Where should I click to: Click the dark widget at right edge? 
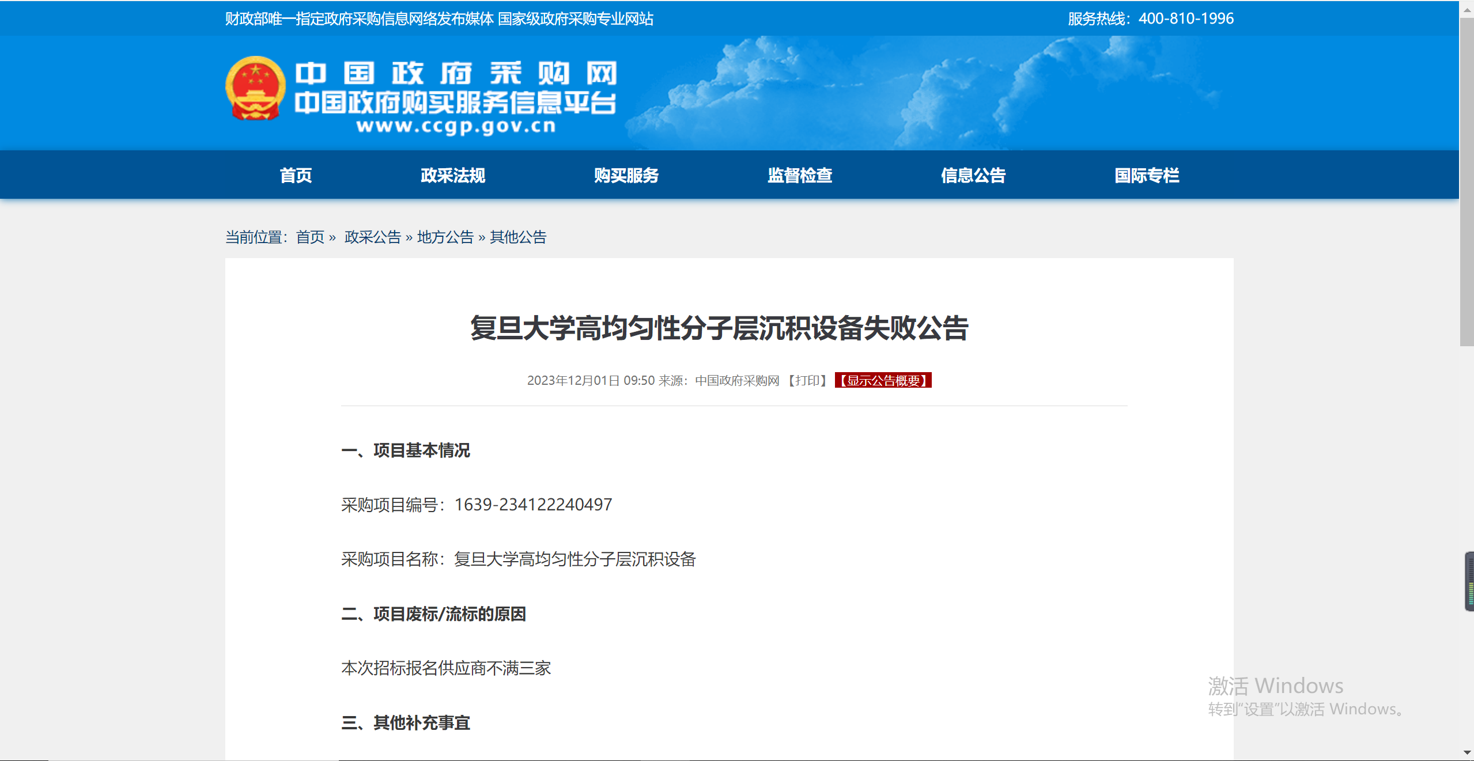[x=1469, y=581]
